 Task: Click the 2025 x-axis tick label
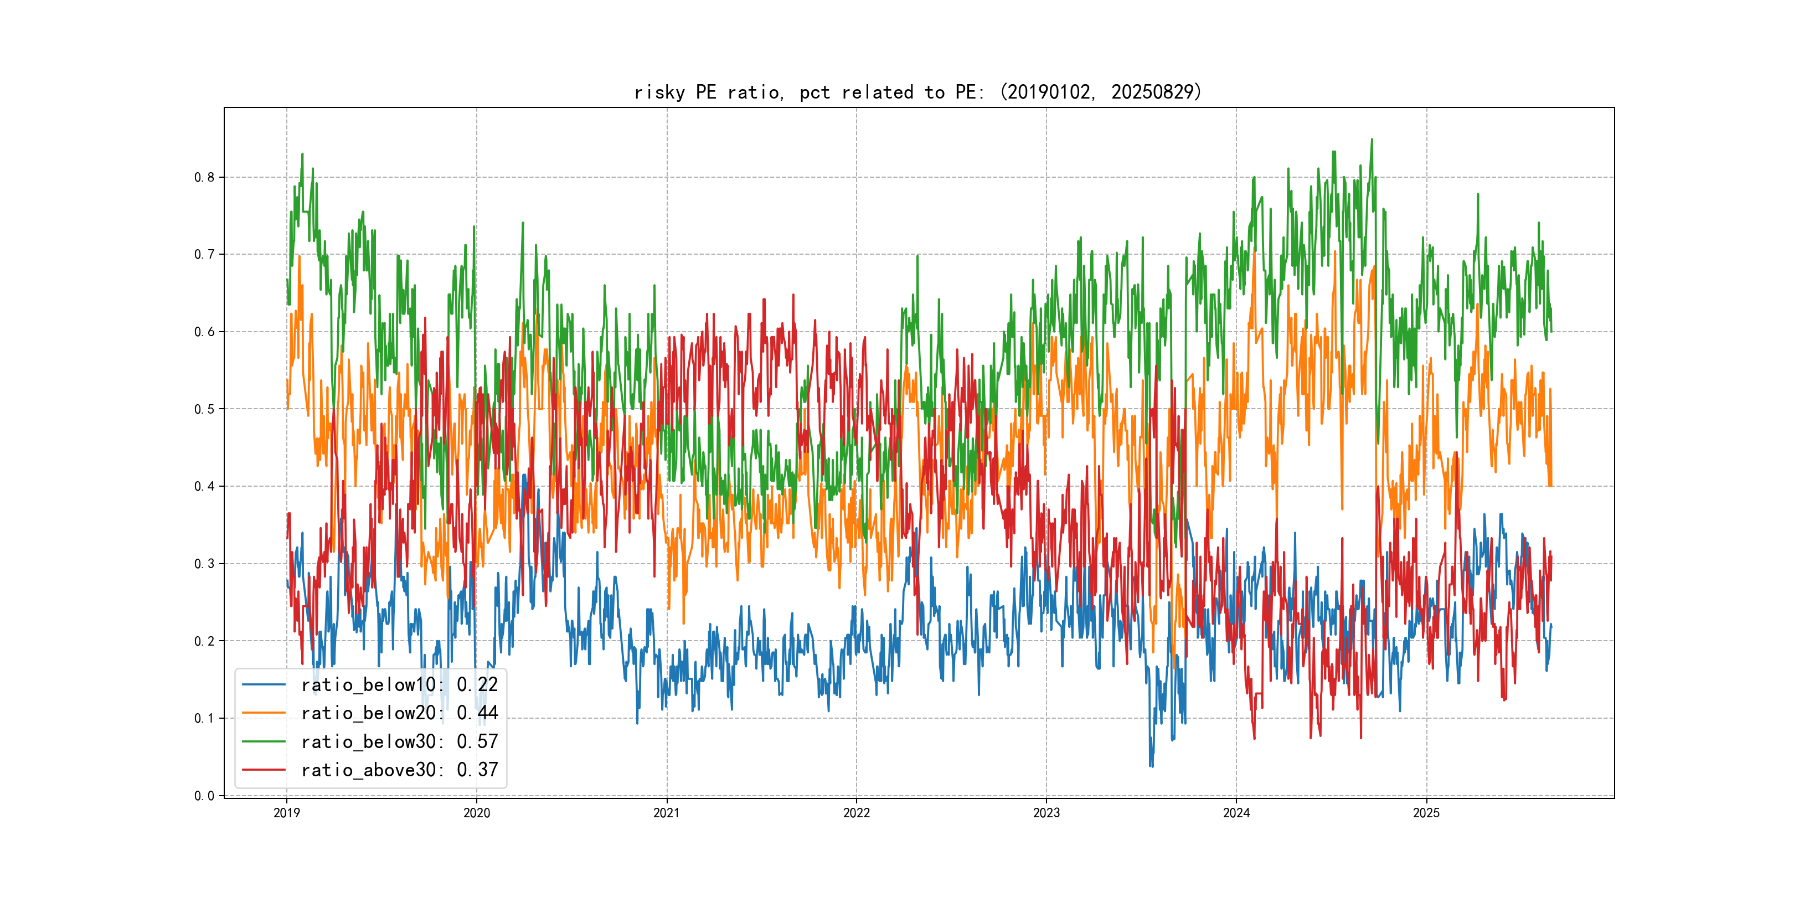coord(1426,813)
